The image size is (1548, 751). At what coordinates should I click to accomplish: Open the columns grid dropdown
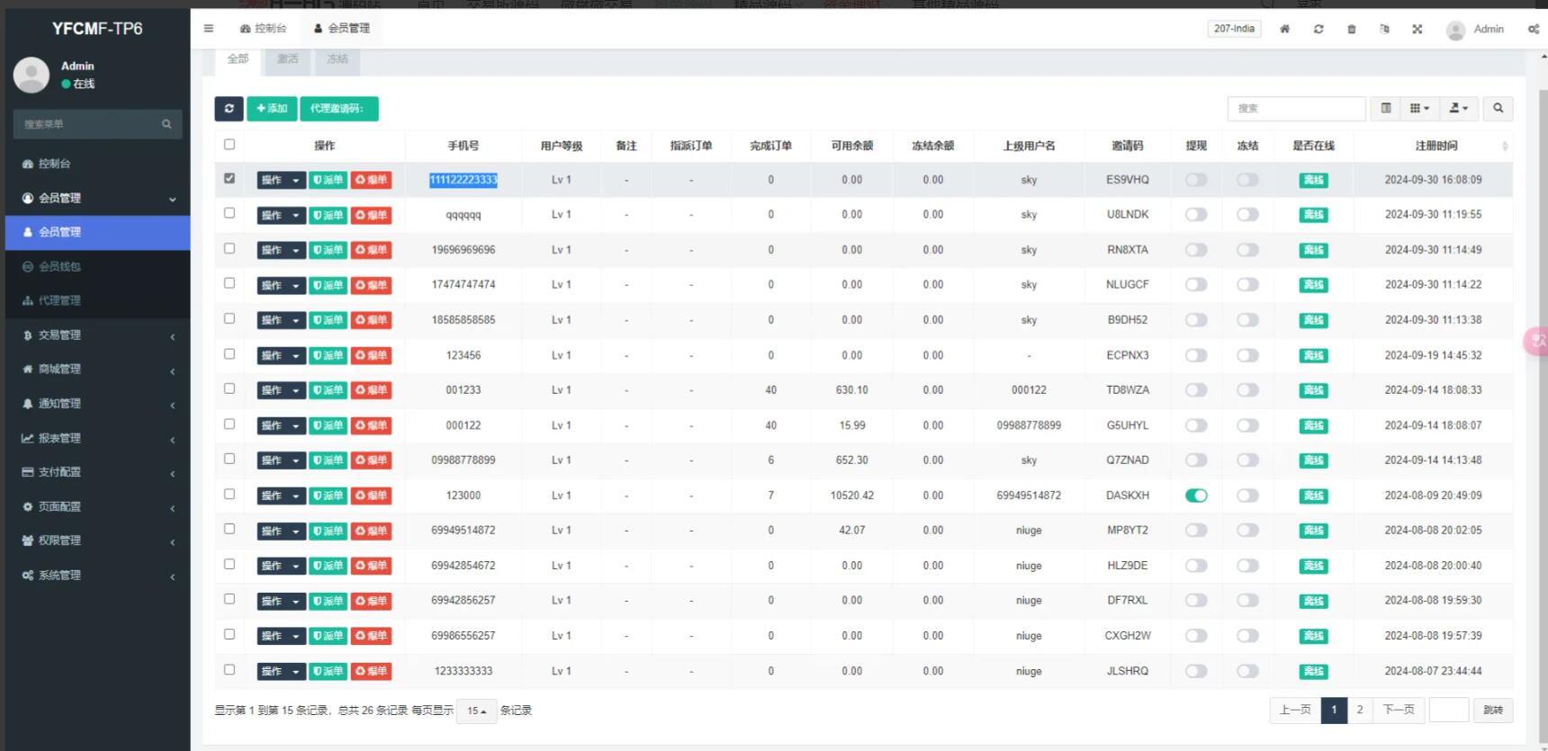coord(1418,109)
